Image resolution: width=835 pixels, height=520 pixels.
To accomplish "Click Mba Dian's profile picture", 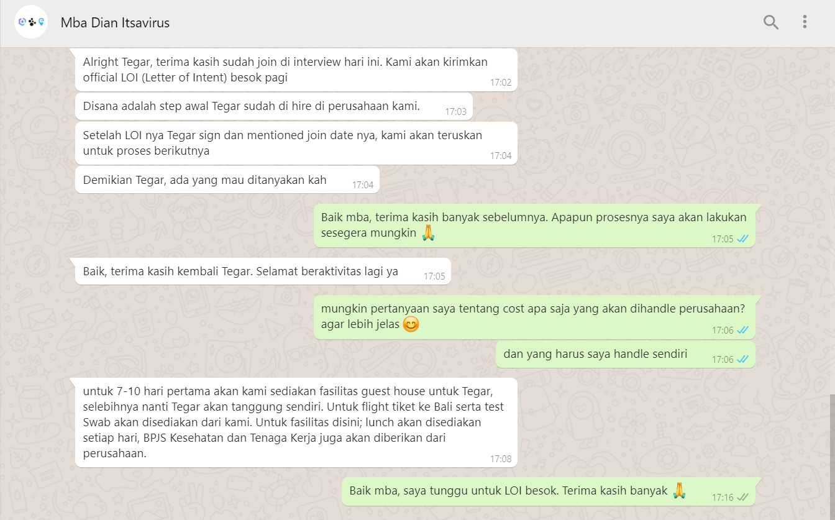I will pyautogui.click(x=31, y=22).
